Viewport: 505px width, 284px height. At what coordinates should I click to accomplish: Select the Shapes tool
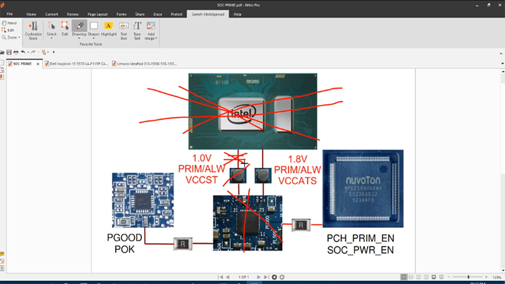point(93,28)
